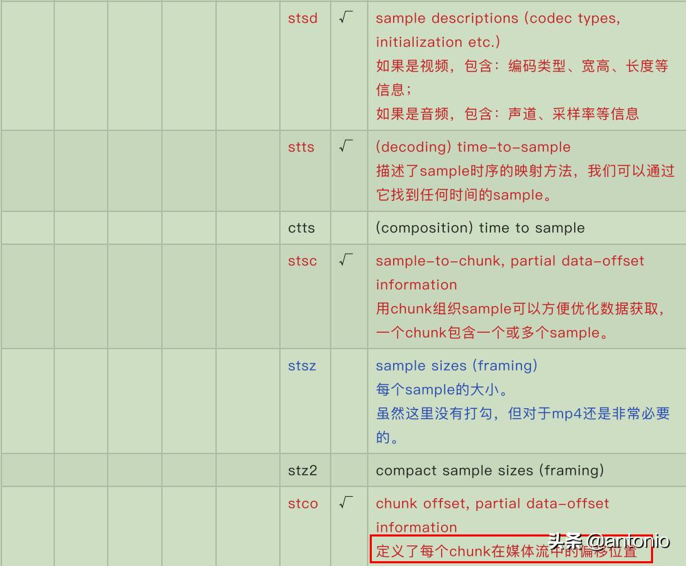Click 'sample sizes (framing)' blue text

pos(456,366)
